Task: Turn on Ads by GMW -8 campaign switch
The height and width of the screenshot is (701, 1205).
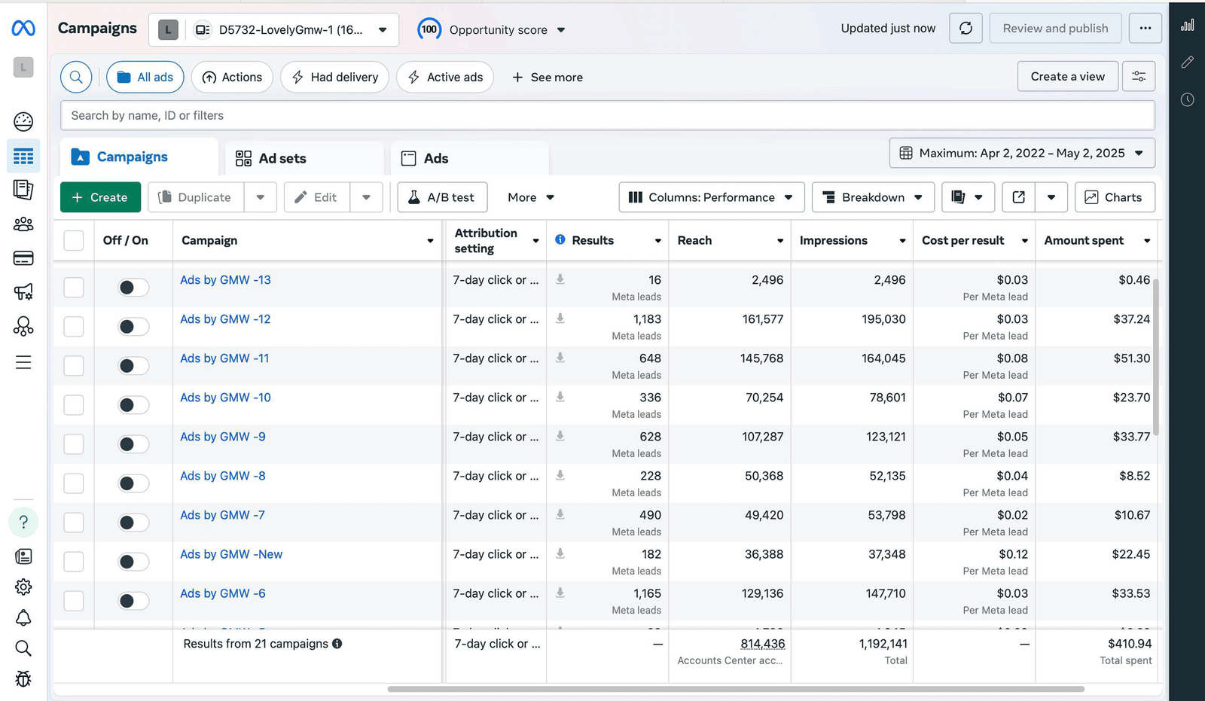Action: tap(133, 483)
